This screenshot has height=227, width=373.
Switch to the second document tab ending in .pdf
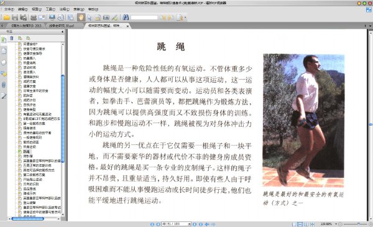[x=64, y=25]
